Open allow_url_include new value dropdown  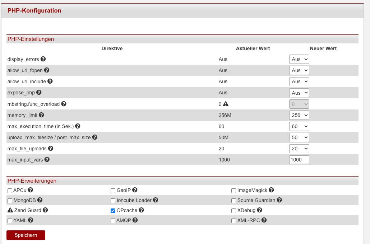pos(299,81)
